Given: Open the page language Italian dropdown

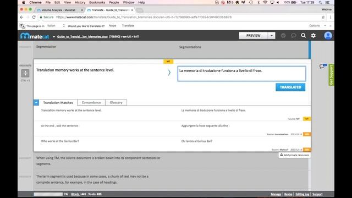Looking at the screenshot, I should coord(56,26).
